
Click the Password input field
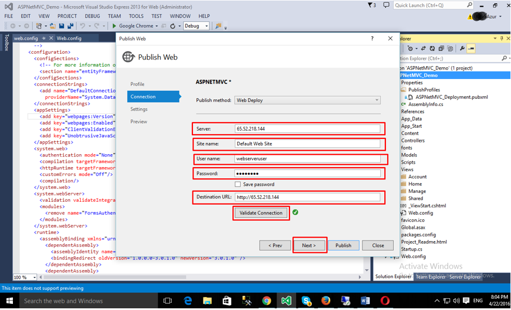point(307,174)
